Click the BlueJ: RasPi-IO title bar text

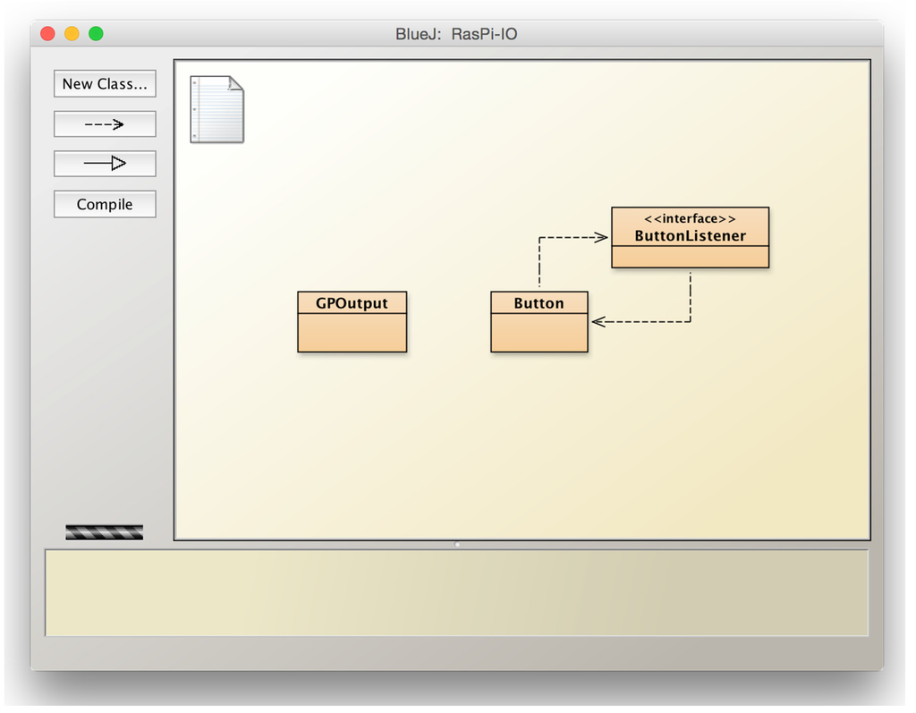(x=456, y=35)
